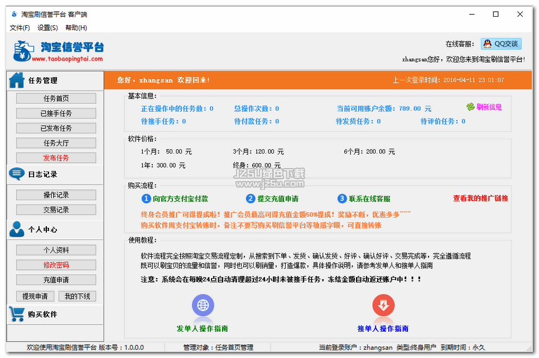Click 待发货任务: 0 text
Screen dimensions: 539x358
358,121
